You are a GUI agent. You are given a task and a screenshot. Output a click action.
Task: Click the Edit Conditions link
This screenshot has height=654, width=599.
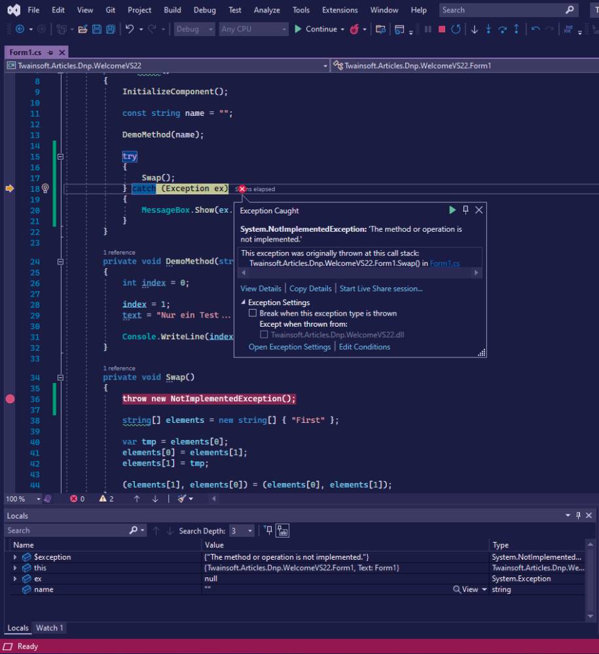365,347
